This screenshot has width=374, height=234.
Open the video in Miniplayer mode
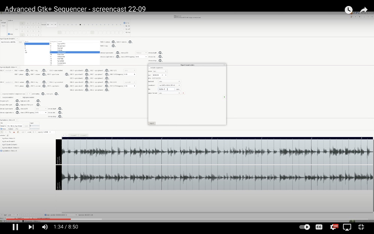347,227
